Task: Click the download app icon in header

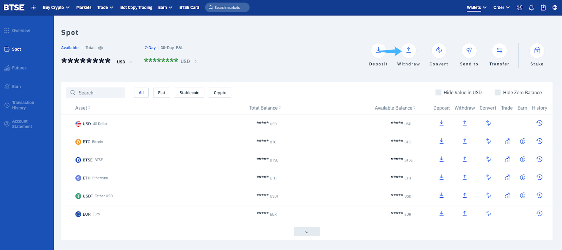Action: coord(543,7)
